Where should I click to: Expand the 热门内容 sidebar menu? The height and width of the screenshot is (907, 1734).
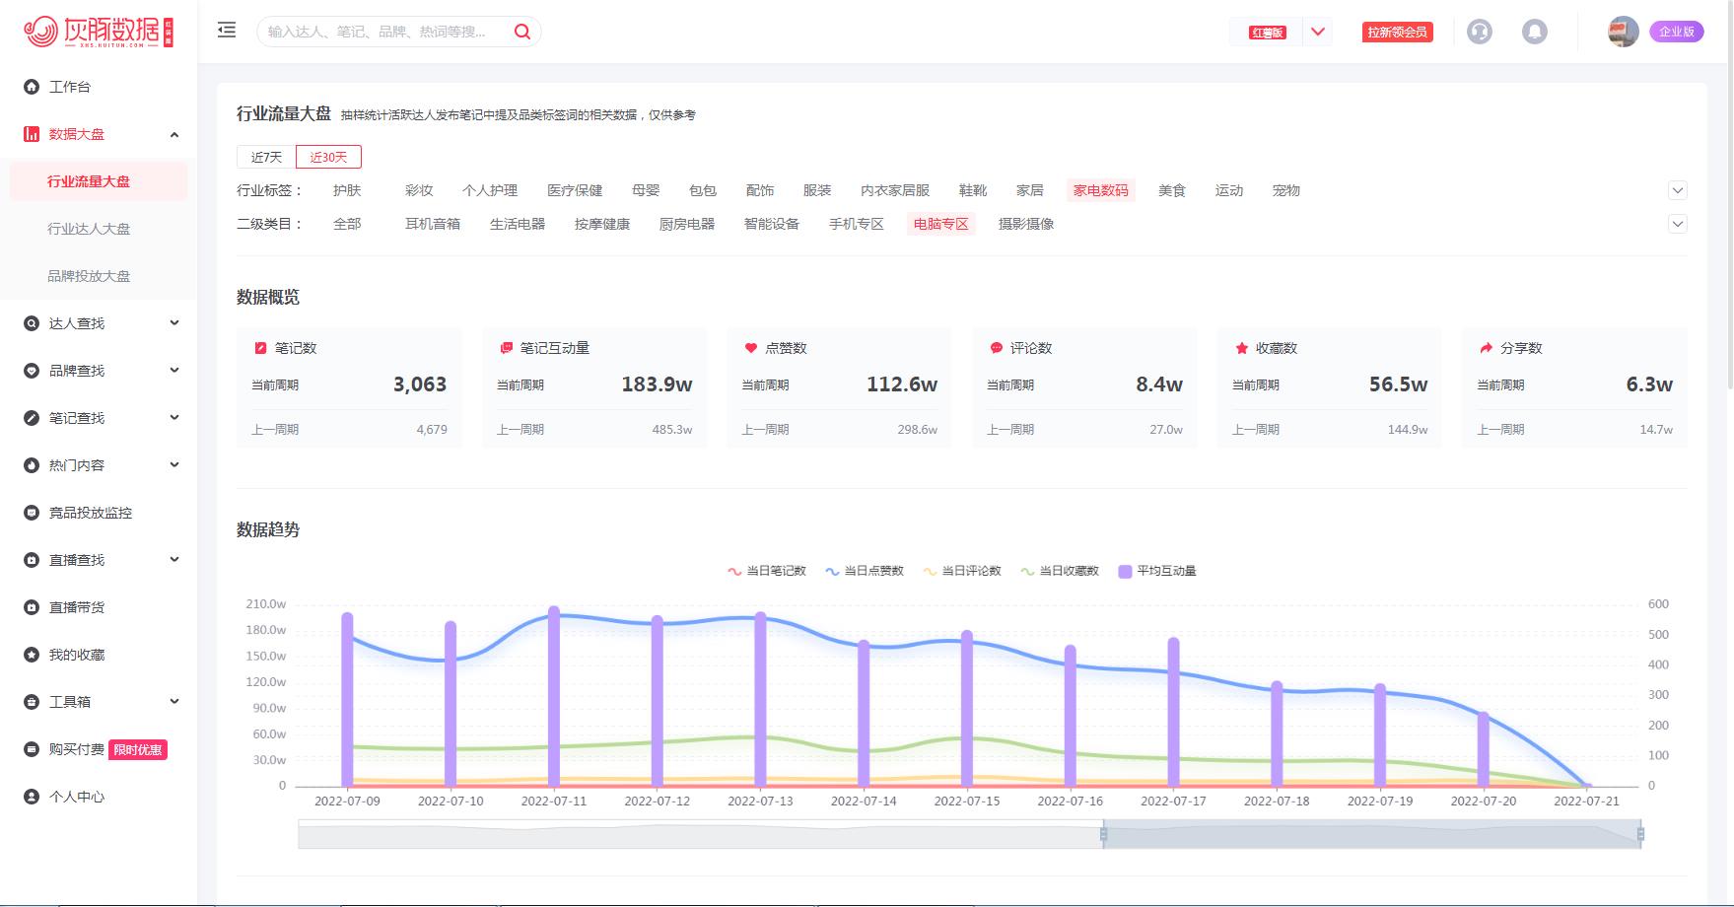coord(174,465)
